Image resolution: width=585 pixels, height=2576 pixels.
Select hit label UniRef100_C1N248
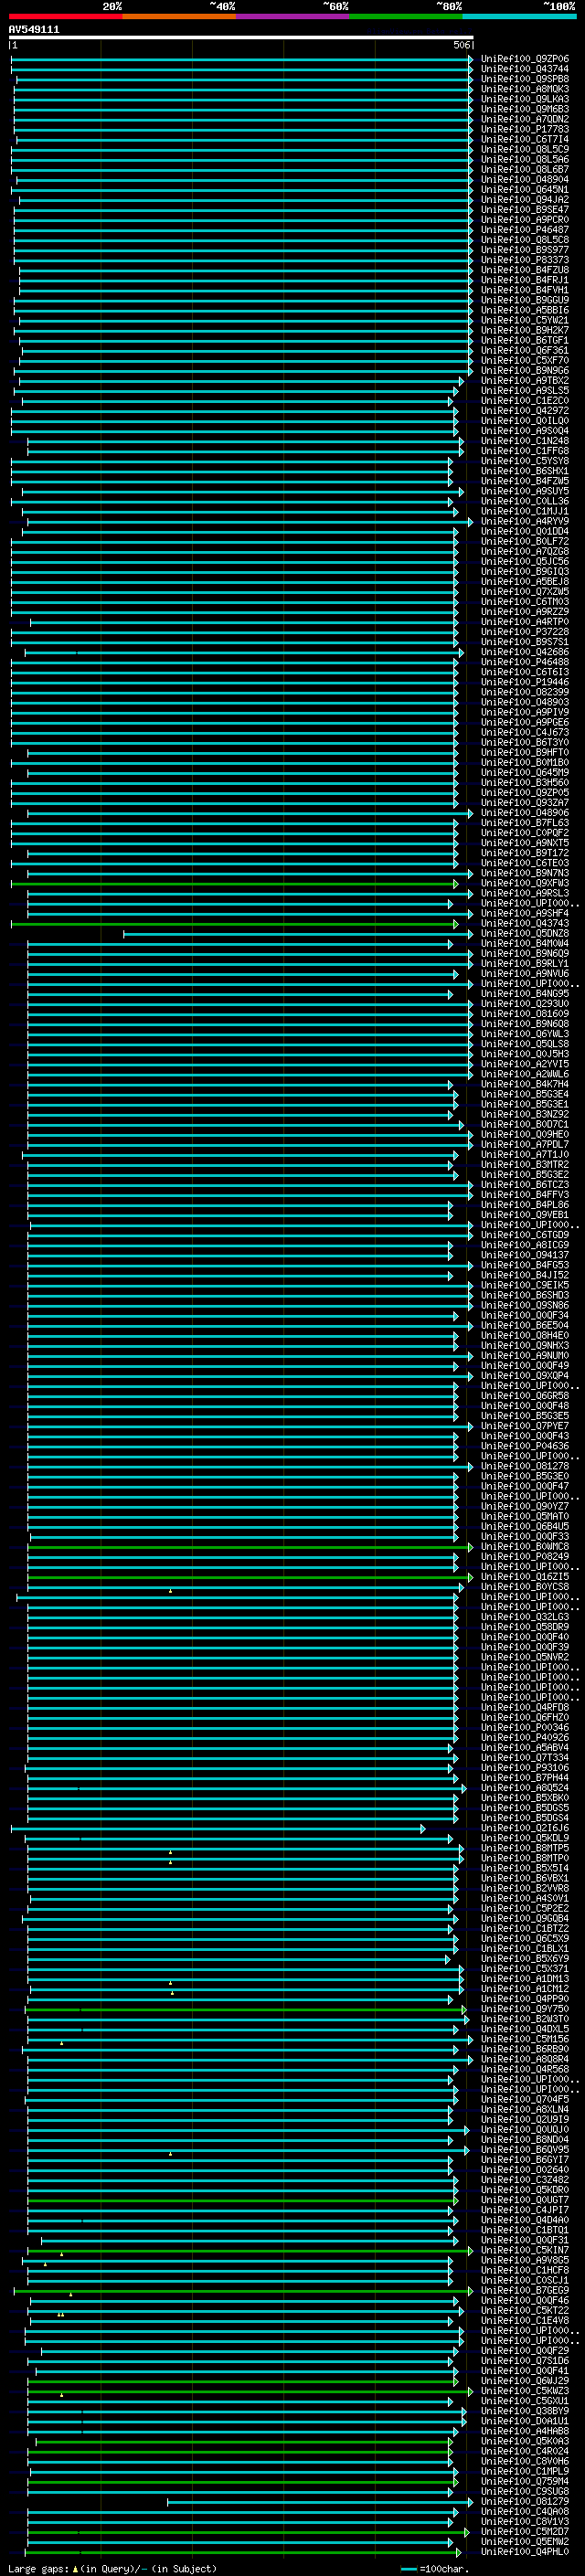(525, 441)
